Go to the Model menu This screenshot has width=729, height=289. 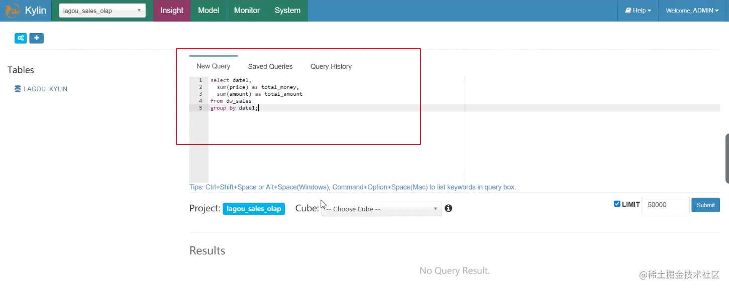[209, 11]
